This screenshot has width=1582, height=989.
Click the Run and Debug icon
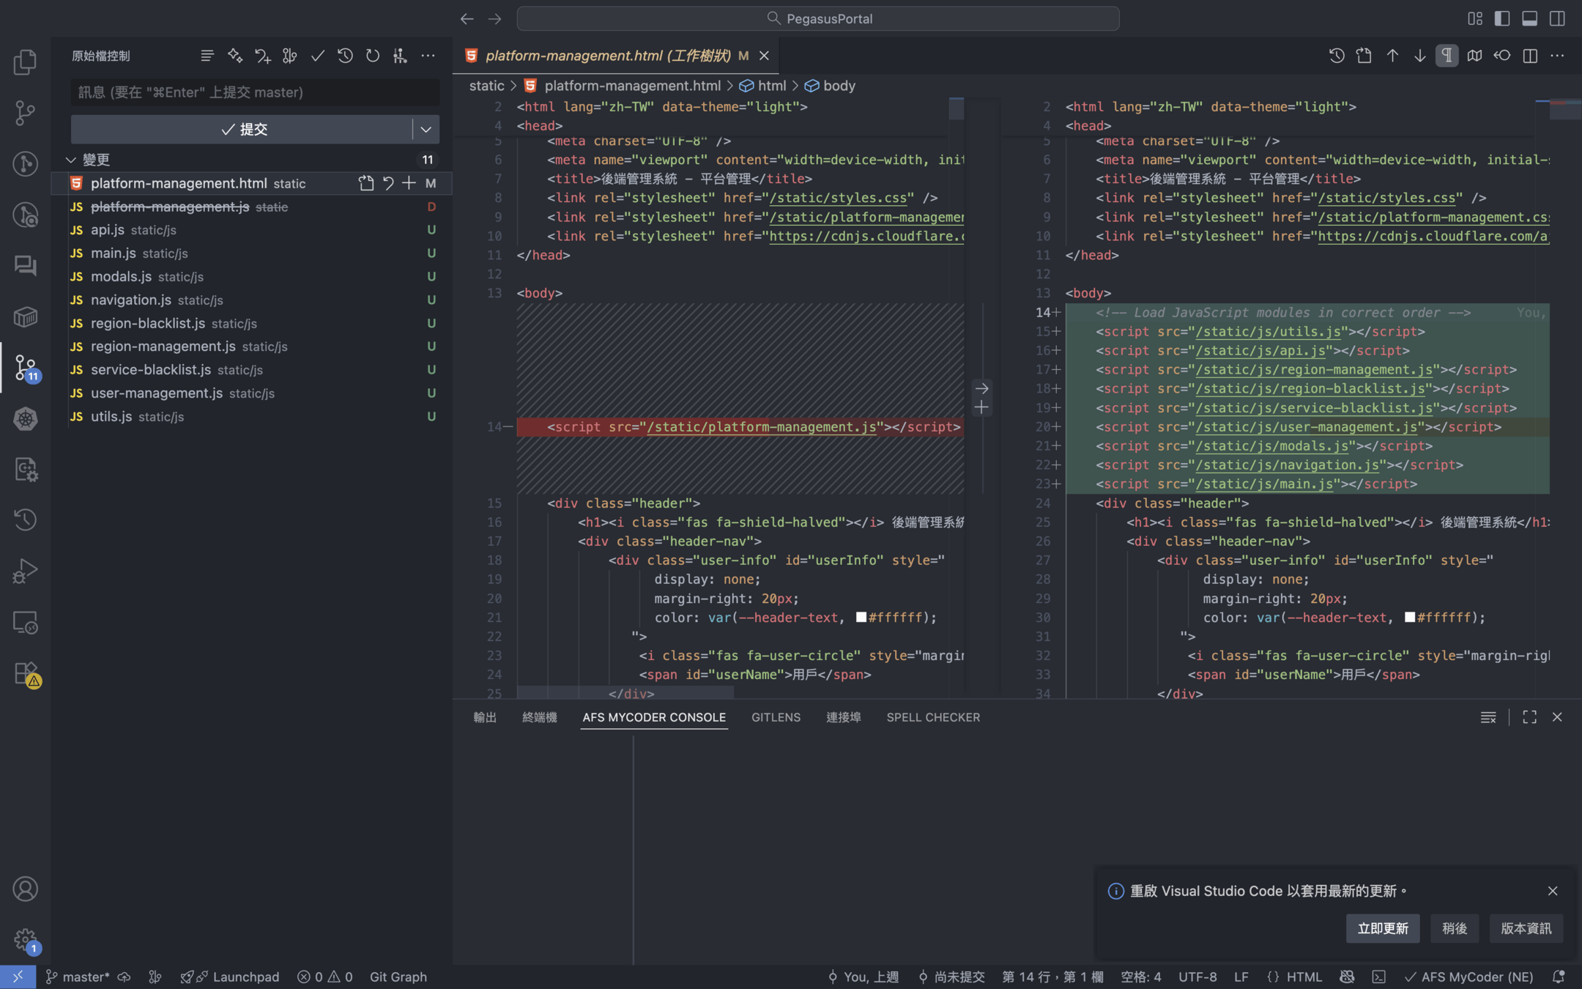point(25,571)
